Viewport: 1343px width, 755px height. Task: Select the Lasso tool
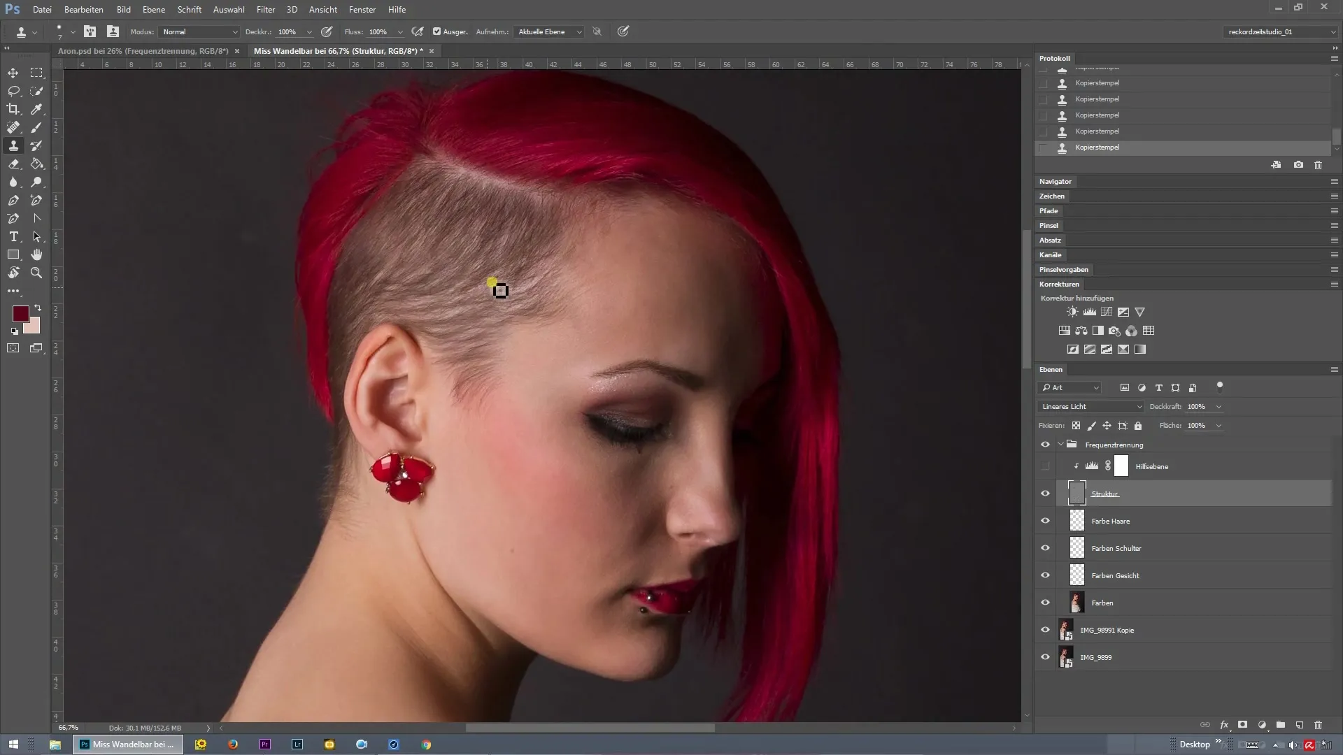[13, 91]
